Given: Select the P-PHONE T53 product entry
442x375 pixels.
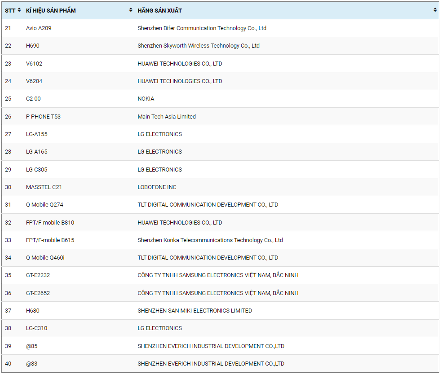Looking at the screenshot, I should coord(43,117).
